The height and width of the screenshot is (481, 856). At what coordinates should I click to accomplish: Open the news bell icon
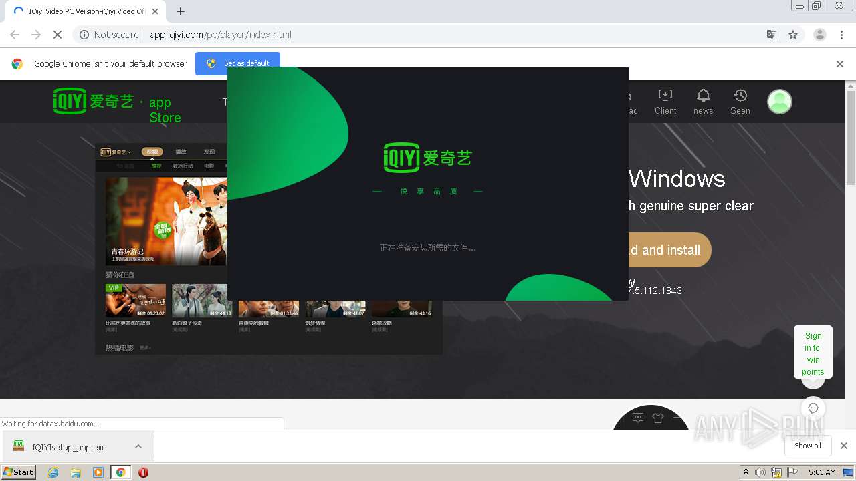point(703,96)
